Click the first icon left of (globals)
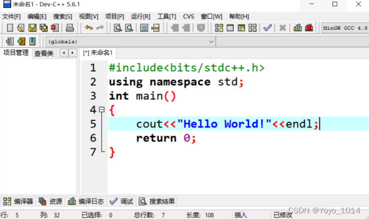This screenshot has width=369, height=220. (10, 41)
